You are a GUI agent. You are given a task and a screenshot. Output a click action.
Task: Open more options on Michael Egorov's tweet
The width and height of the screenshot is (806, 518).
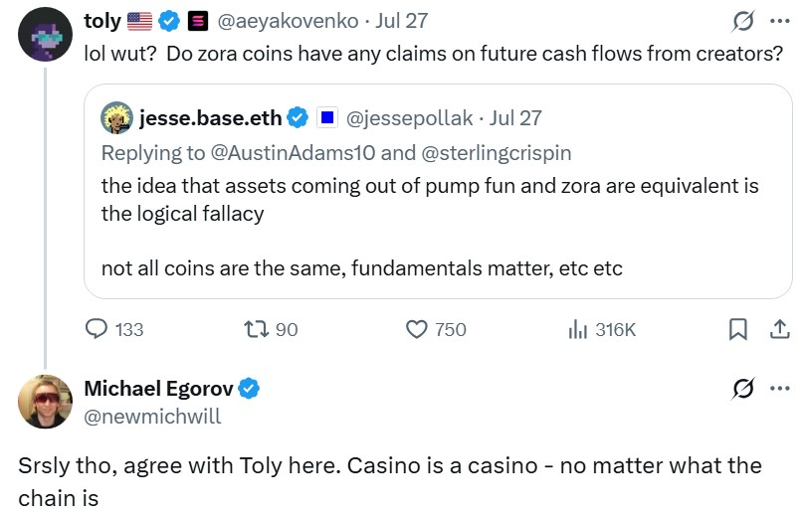780,388
